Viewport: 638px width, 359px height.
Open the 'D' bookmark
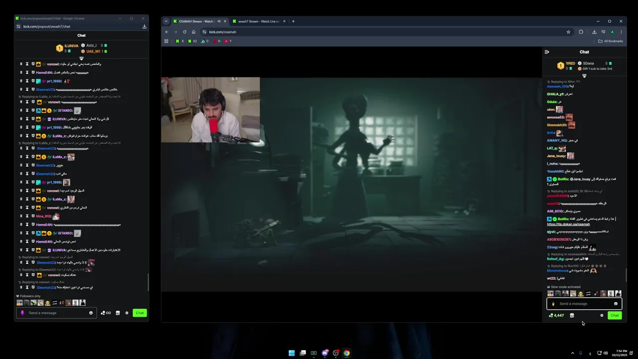click(204, 41)
